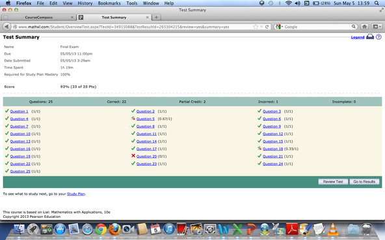Open the History menu
This screenshot has height=240, width=385.
[85, 3]
